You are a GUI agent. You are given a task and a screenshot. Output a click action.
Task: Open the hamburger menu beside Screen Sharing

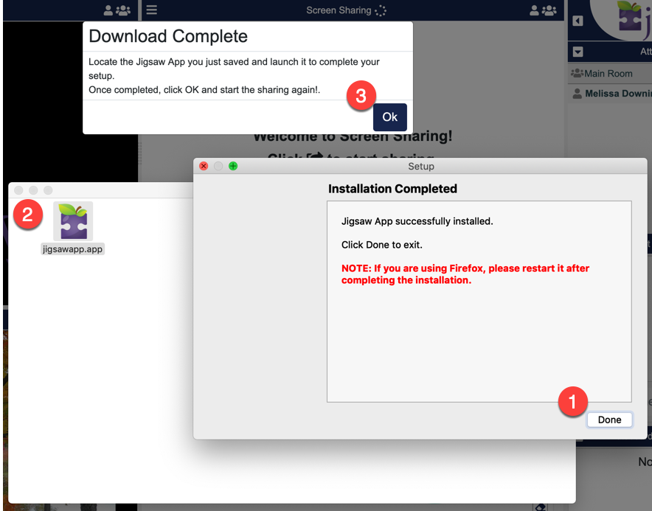tap(151, 10)
